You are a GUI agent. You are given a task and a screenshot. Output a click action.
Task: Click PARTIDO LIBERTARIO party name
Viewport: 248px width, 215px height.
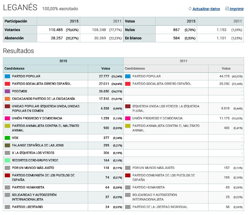tap(27, 207)
